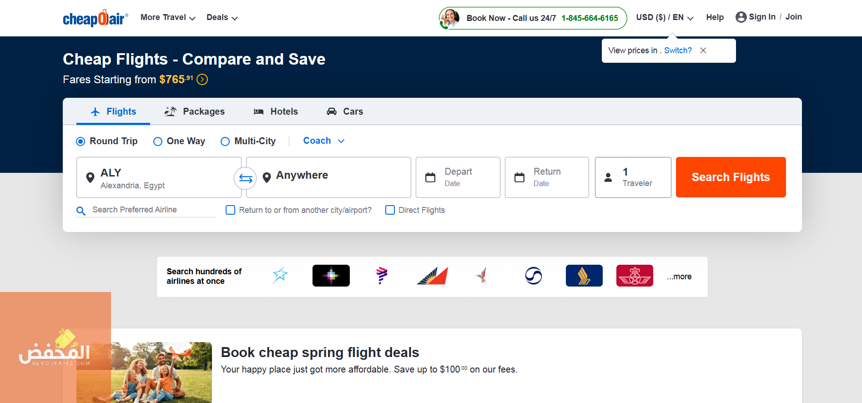Dismiss the View prices popup

(703, 50)
